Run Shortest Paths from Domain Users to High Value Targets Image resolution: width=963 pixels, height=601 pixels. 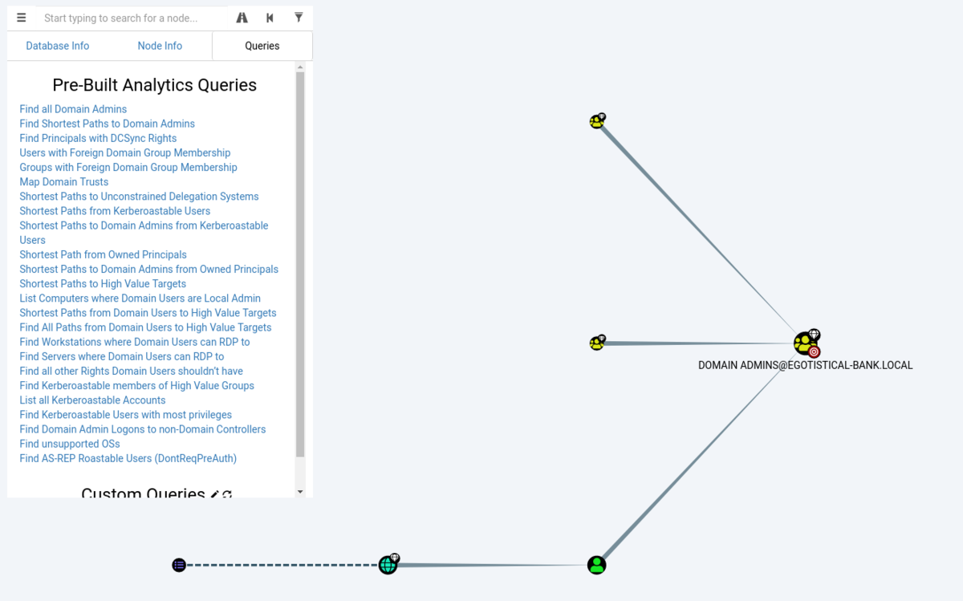point(148,312)
